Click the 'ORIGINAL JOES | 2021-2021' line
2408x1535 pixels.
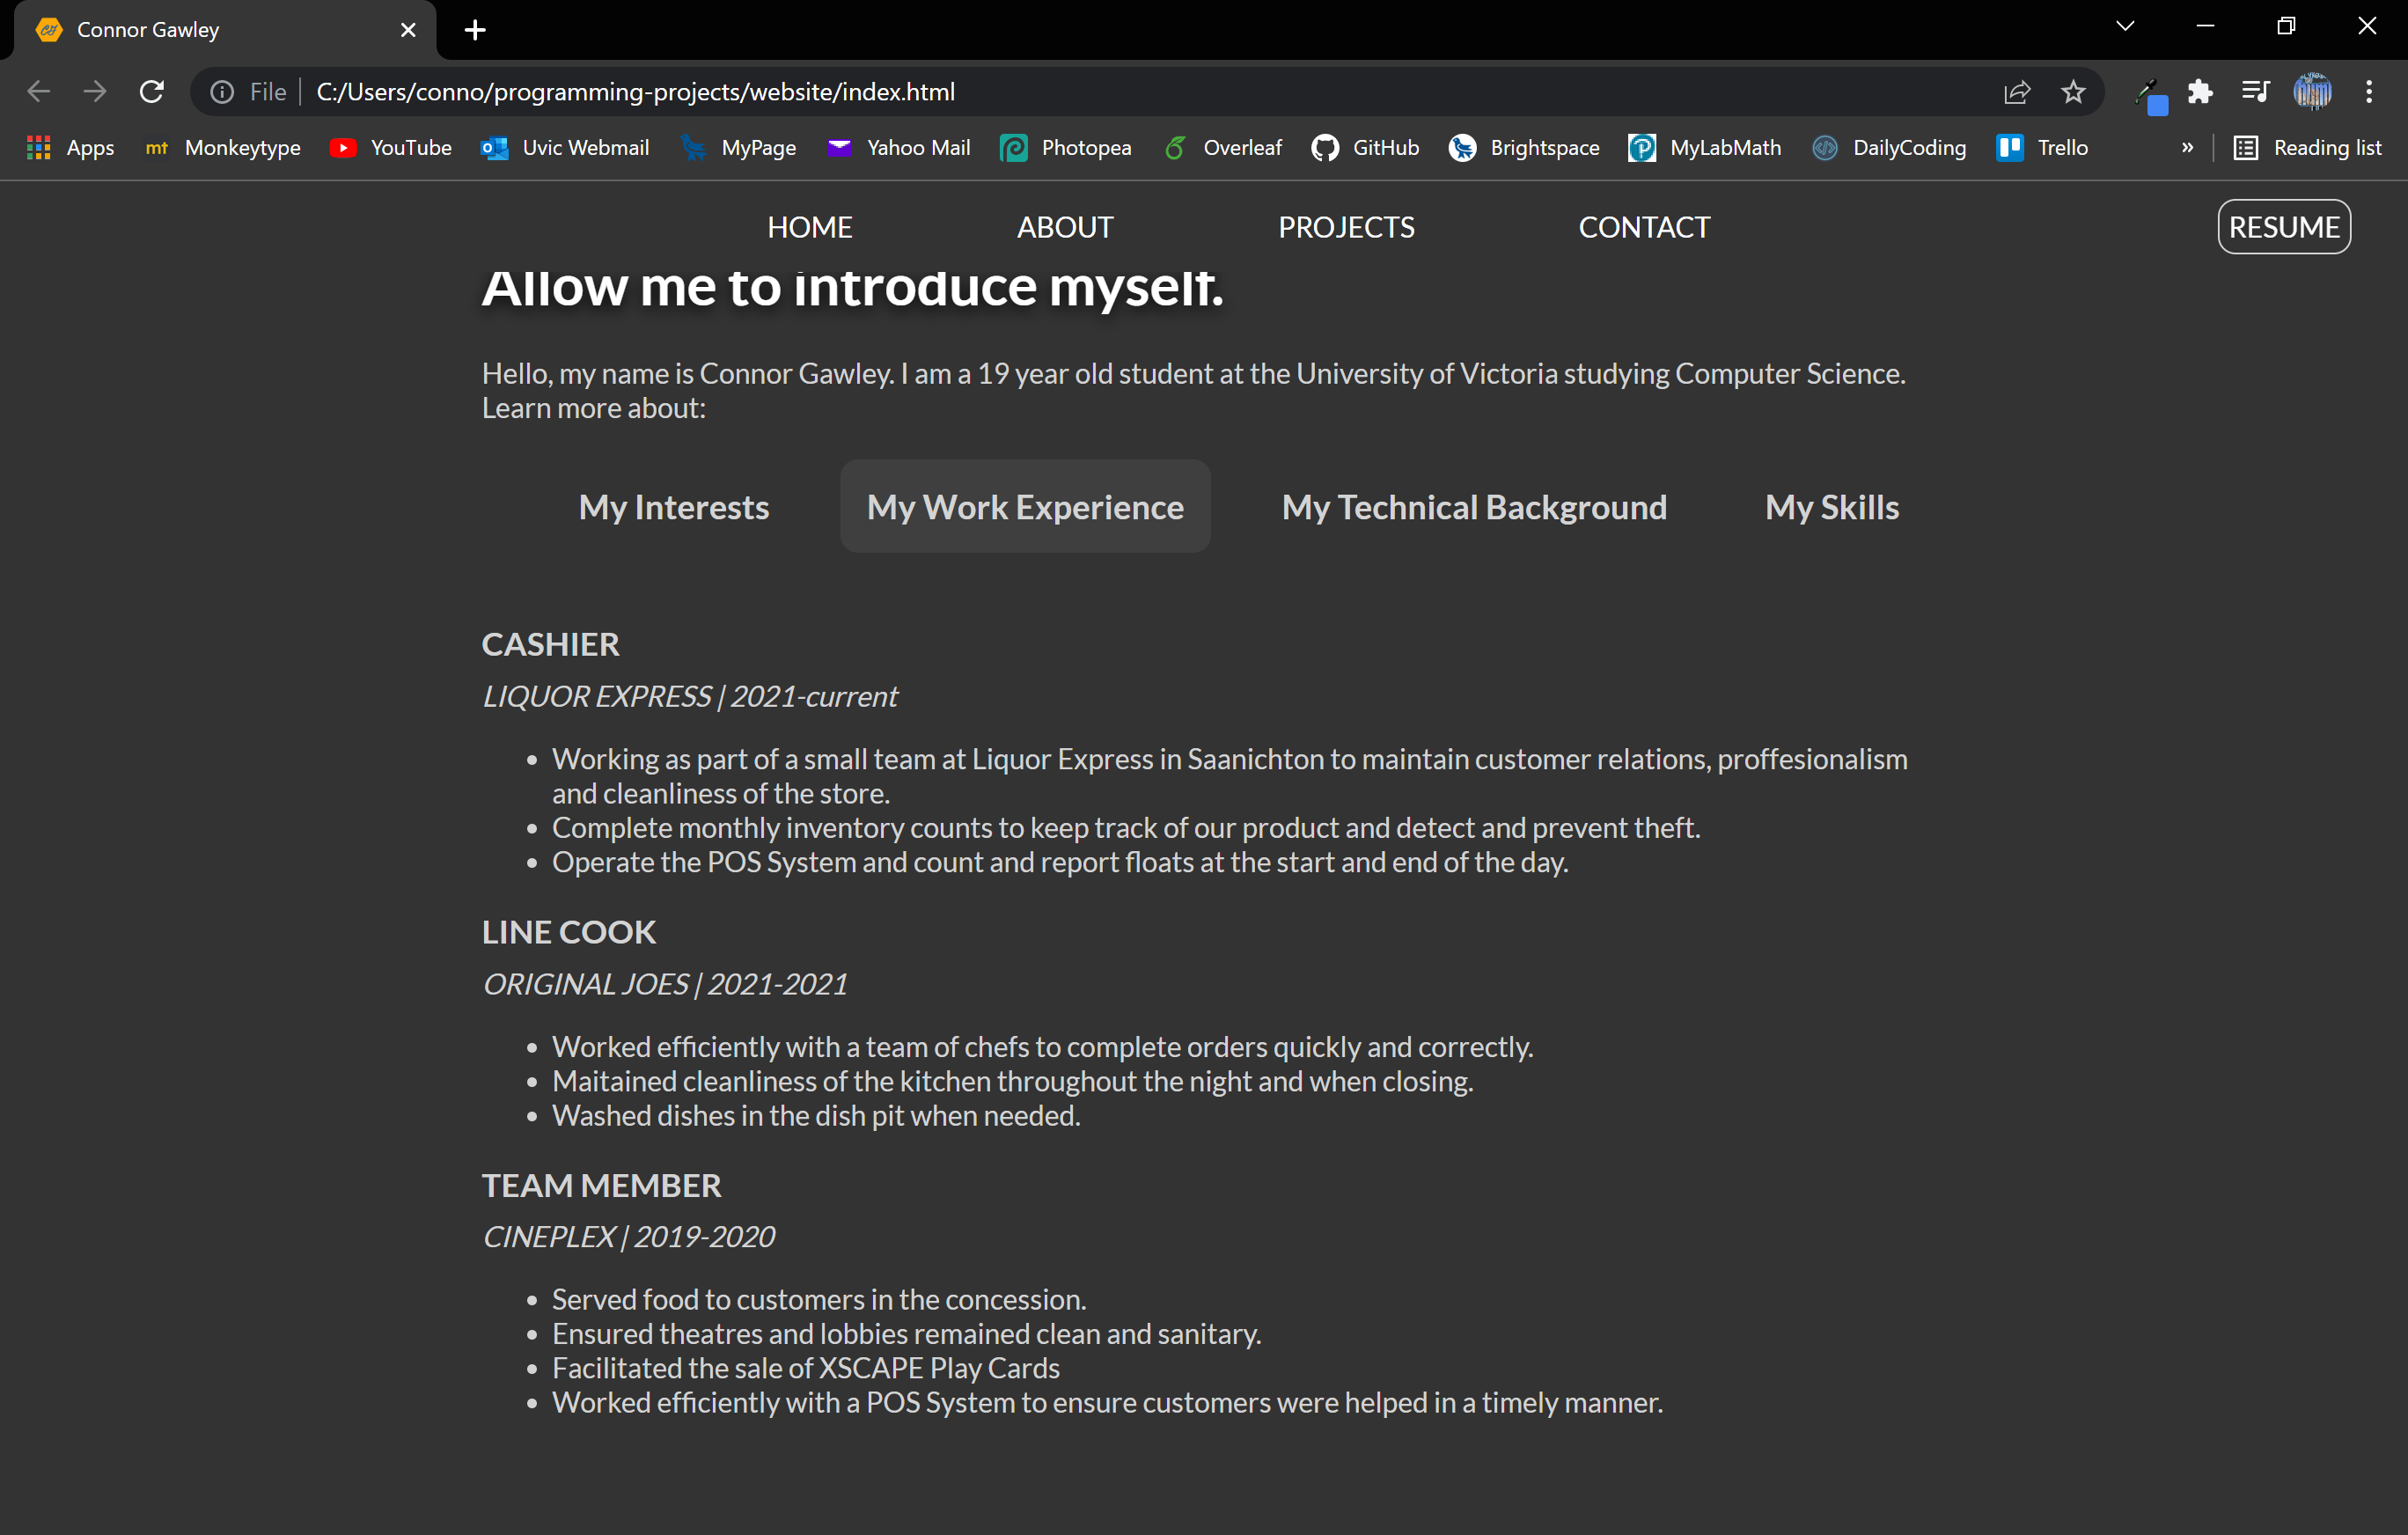665,984
